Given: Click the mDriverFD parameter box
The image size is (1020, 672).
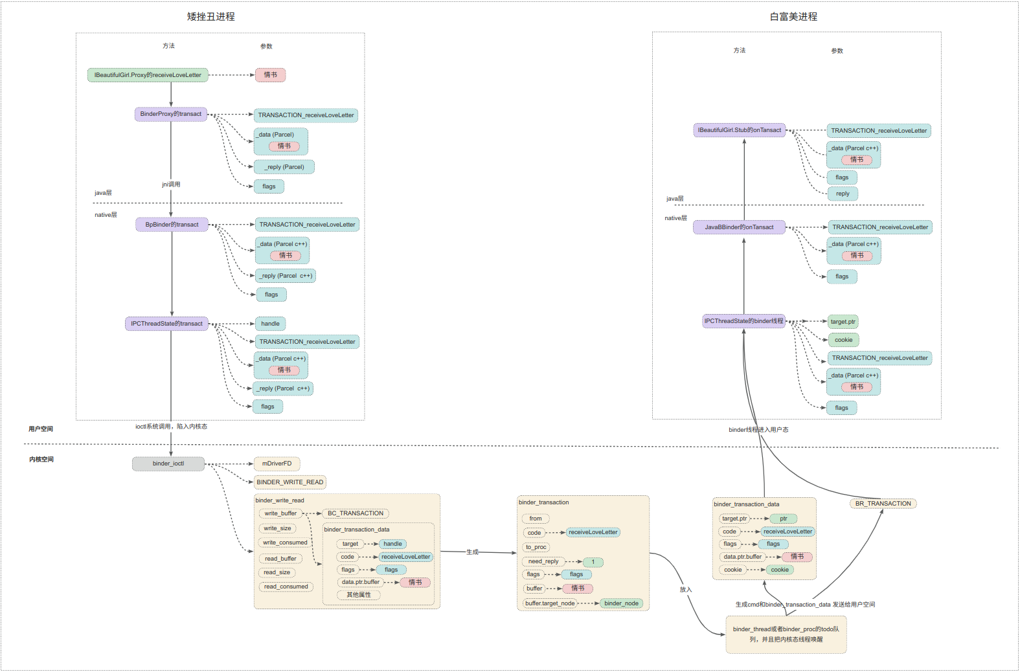Looking at the screenshot, I should click(x=277, y=464).
